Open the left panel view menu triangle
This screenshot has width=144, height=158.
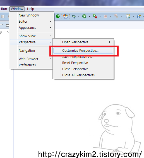8,32
